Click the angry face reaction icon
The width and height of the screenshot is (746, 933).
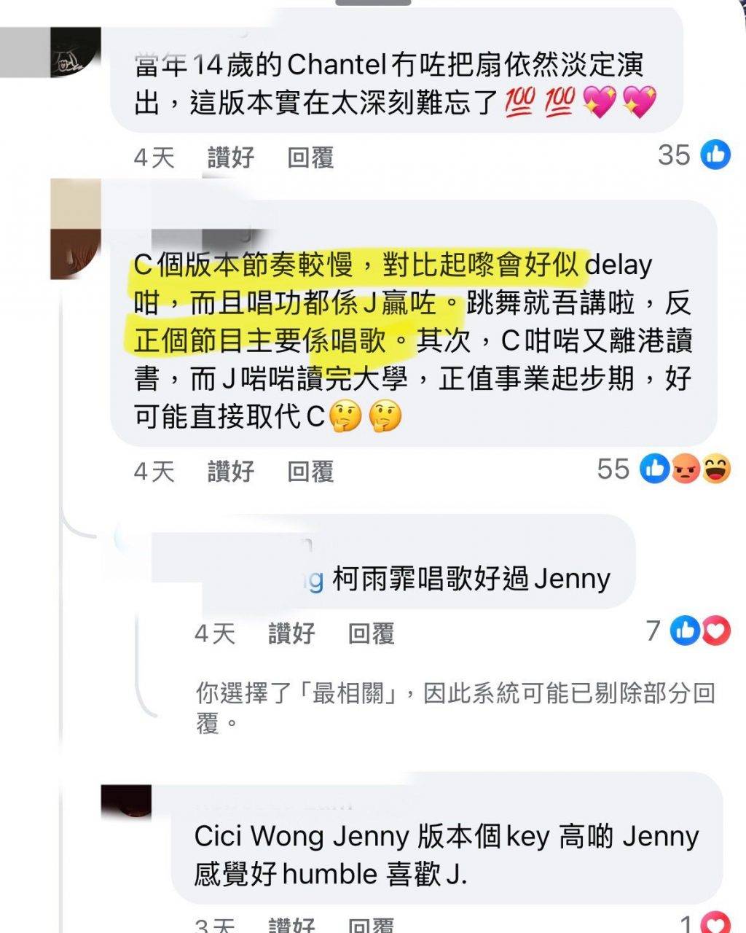684,469
